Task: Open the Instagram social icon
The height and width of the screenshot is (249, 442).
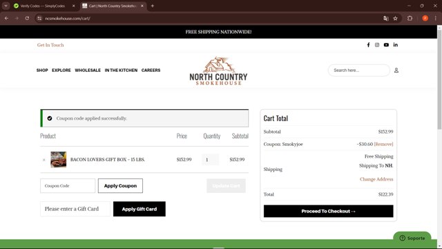Action: pyautogui.click(x=377, y=45)
